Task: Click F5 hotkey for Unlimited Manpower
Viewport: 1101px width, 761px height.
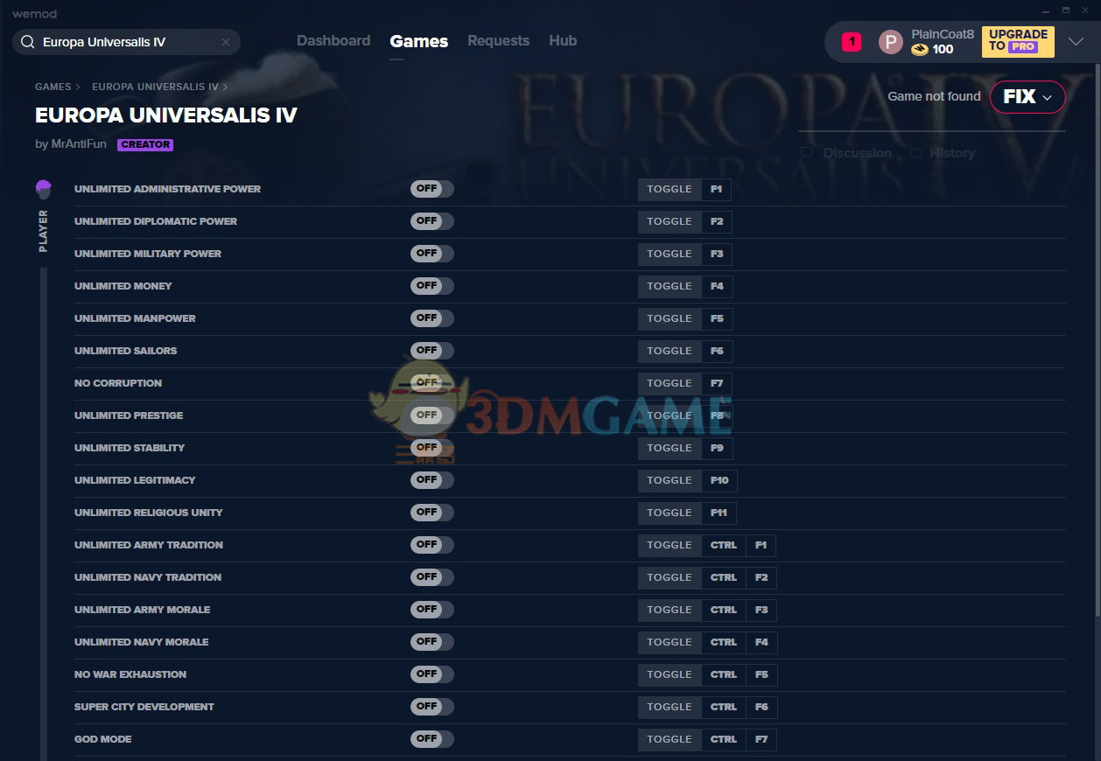Action: point(717,318)
